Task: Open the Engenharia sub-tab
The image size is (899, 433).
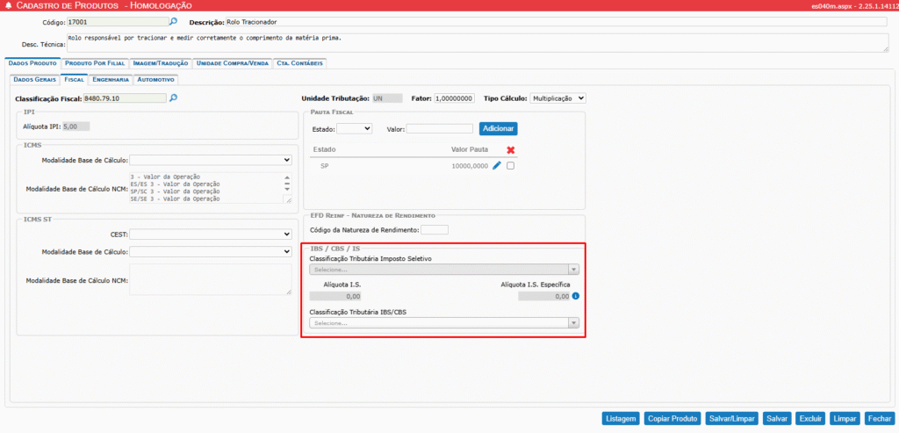Action: tap(110, 80)
